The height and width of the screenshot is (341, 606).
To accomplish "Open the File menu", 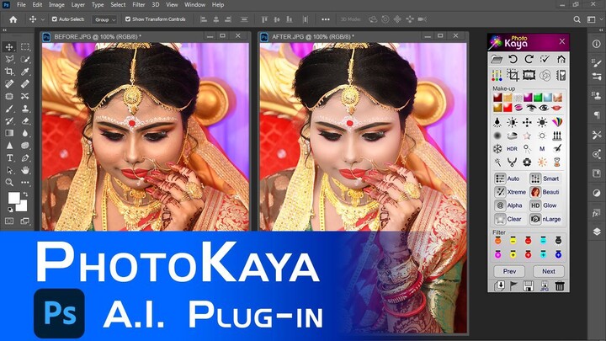I will click(x=21, y=5).
